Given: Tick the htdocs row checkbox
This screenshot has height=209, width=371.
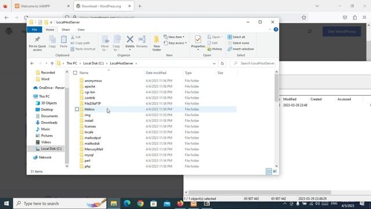Looking at the screenshot, I should click(x=77, y=109).
